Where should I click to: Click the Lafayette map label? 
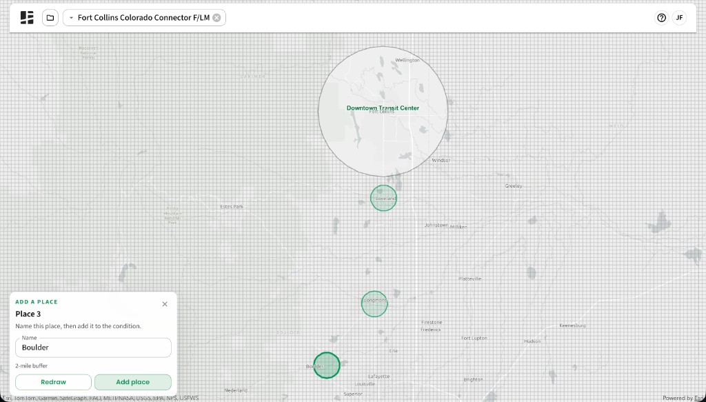[379, 376]
